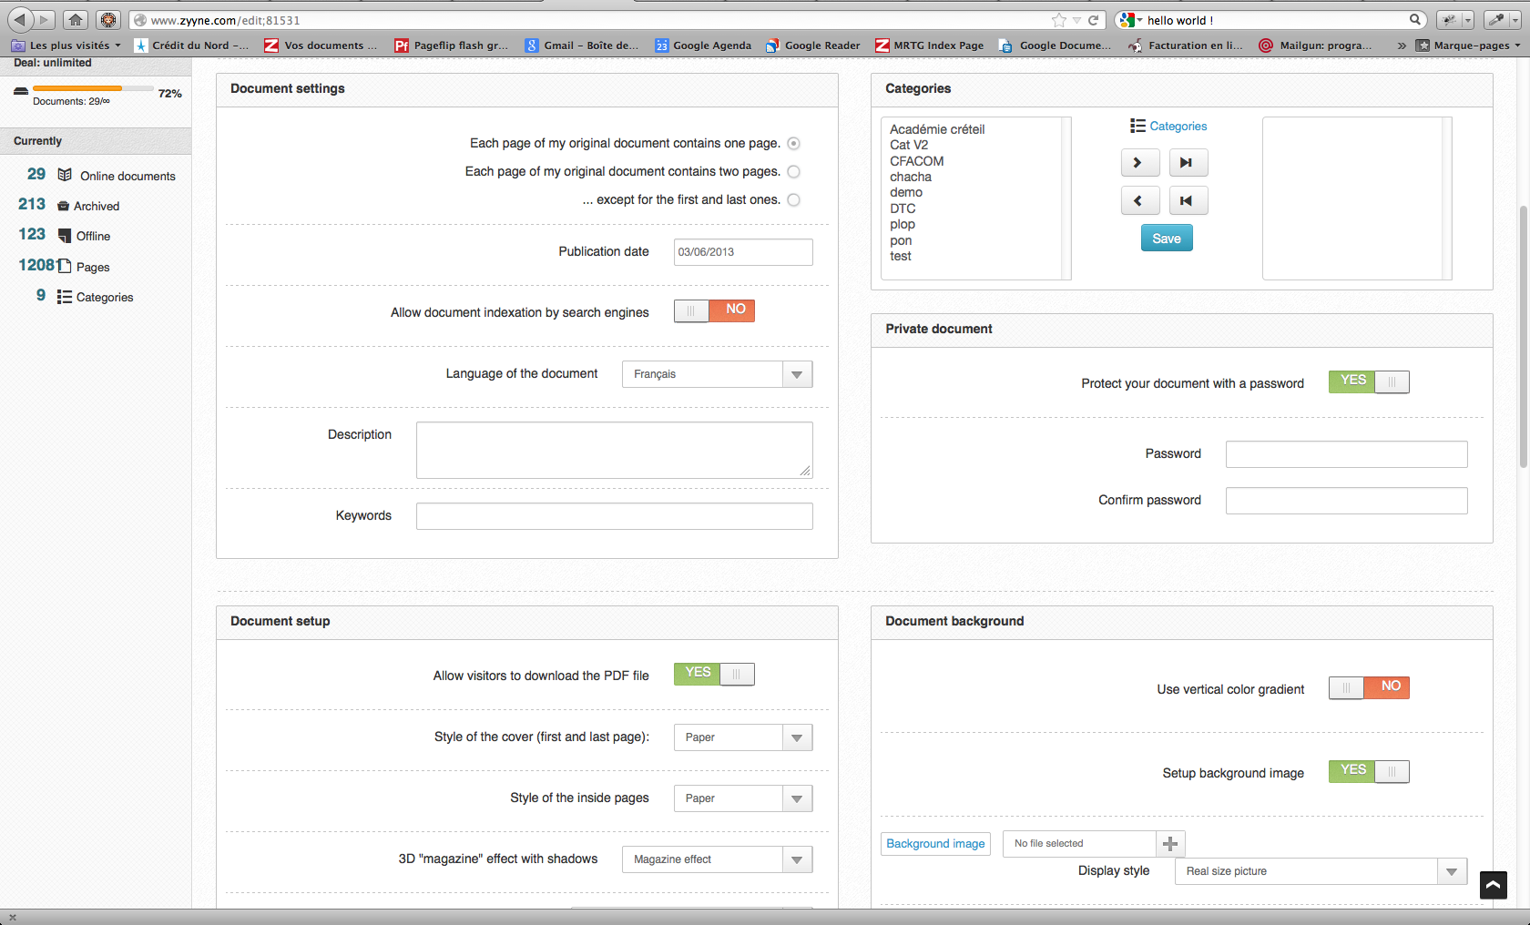The width and height of the screenshot is (1530, 925).
Task: Click the Categories link above arrows
Action: [1178, 127]
